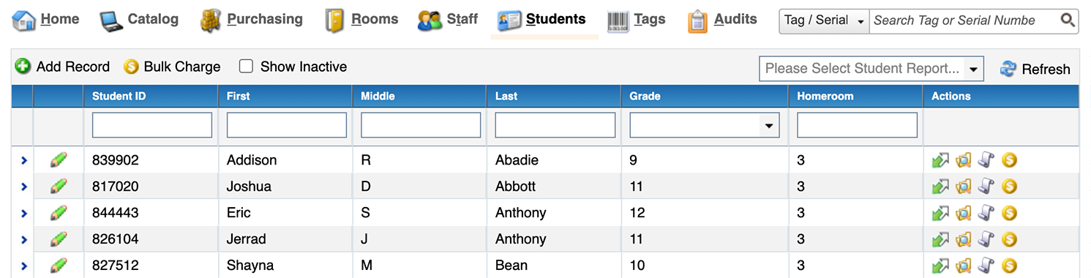
Task: Click the folder view icon for Addison Abadie
Action: 964,160
